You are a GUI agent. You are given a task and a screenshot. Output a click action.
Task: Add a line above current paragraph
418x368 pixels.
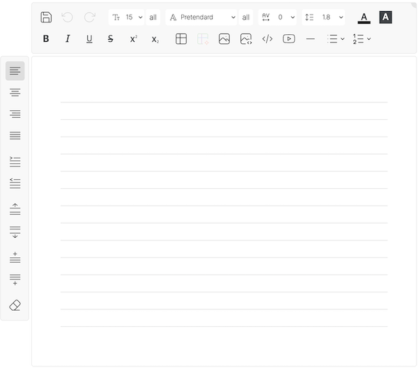15,257
